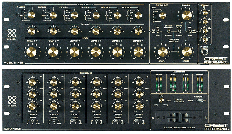Click the CHAN 2 HF EQ knob
The height and width of the screenshot is (134, 232).
[x=54, y=82]
